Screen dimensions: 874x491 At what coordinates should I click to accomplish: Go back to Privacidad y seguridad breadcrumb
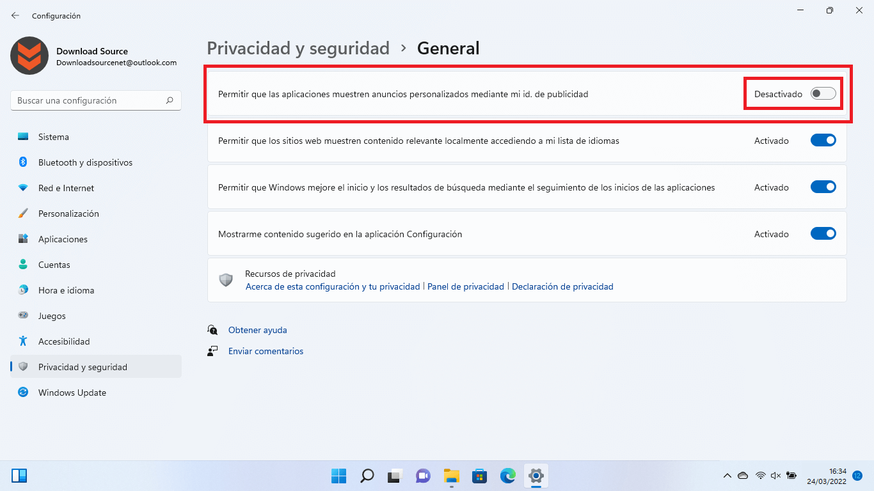(298, 49)
